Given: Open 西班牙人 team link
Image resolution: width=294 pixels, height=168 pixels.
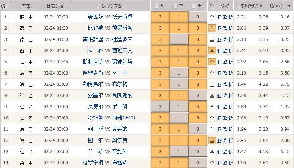Looking at the screenshot, I should 122,51.
